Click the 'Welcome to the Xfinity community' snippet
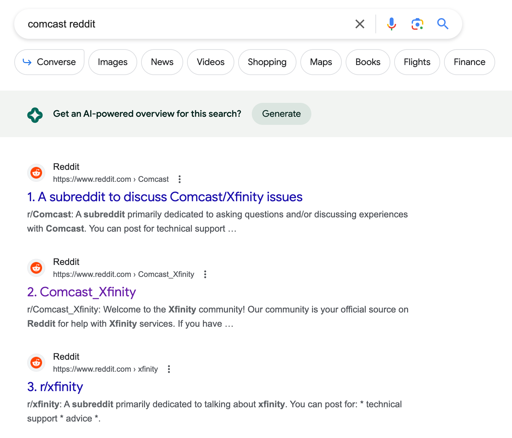Screen dimensions: 512x438 coord(218,317)
